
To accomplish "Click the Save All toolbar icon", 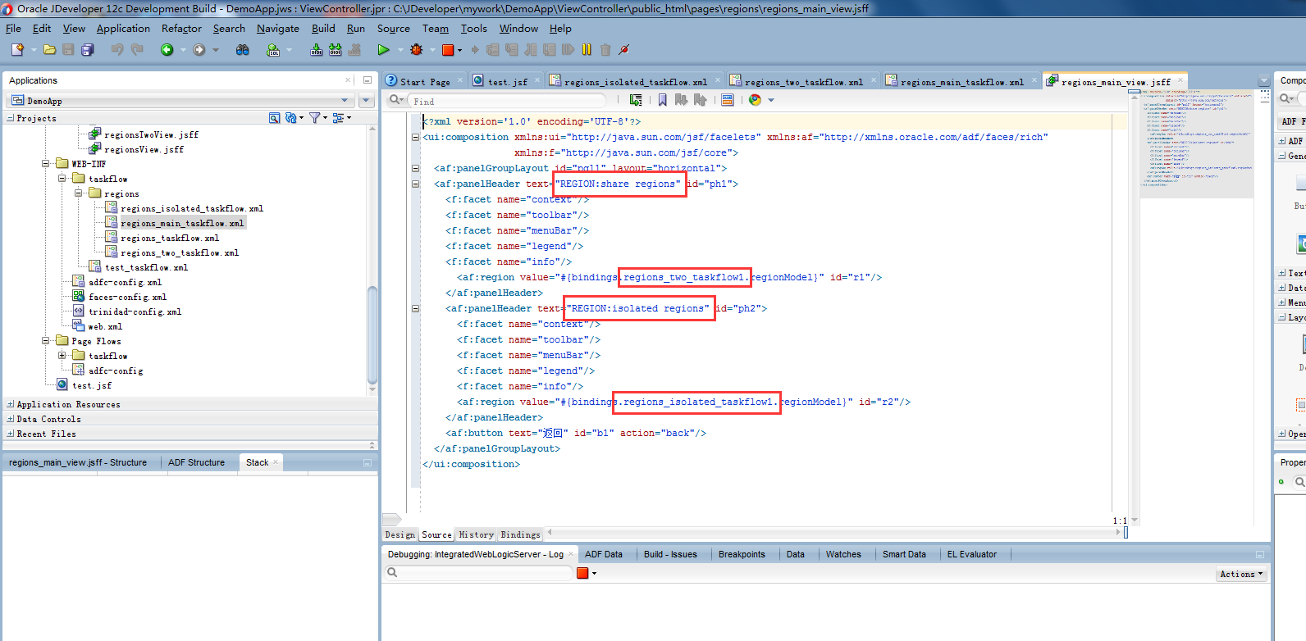I will (87, 50).
